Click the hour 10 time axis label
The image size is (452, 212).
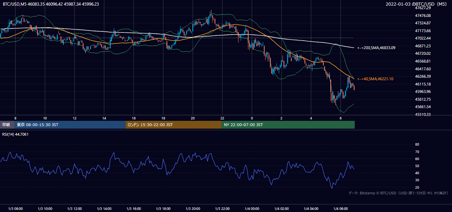45,118
